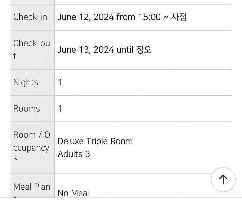The width and height of the screenshot is (242, 202).
Task: Select the No Meal value text
Action: [73, 193]
